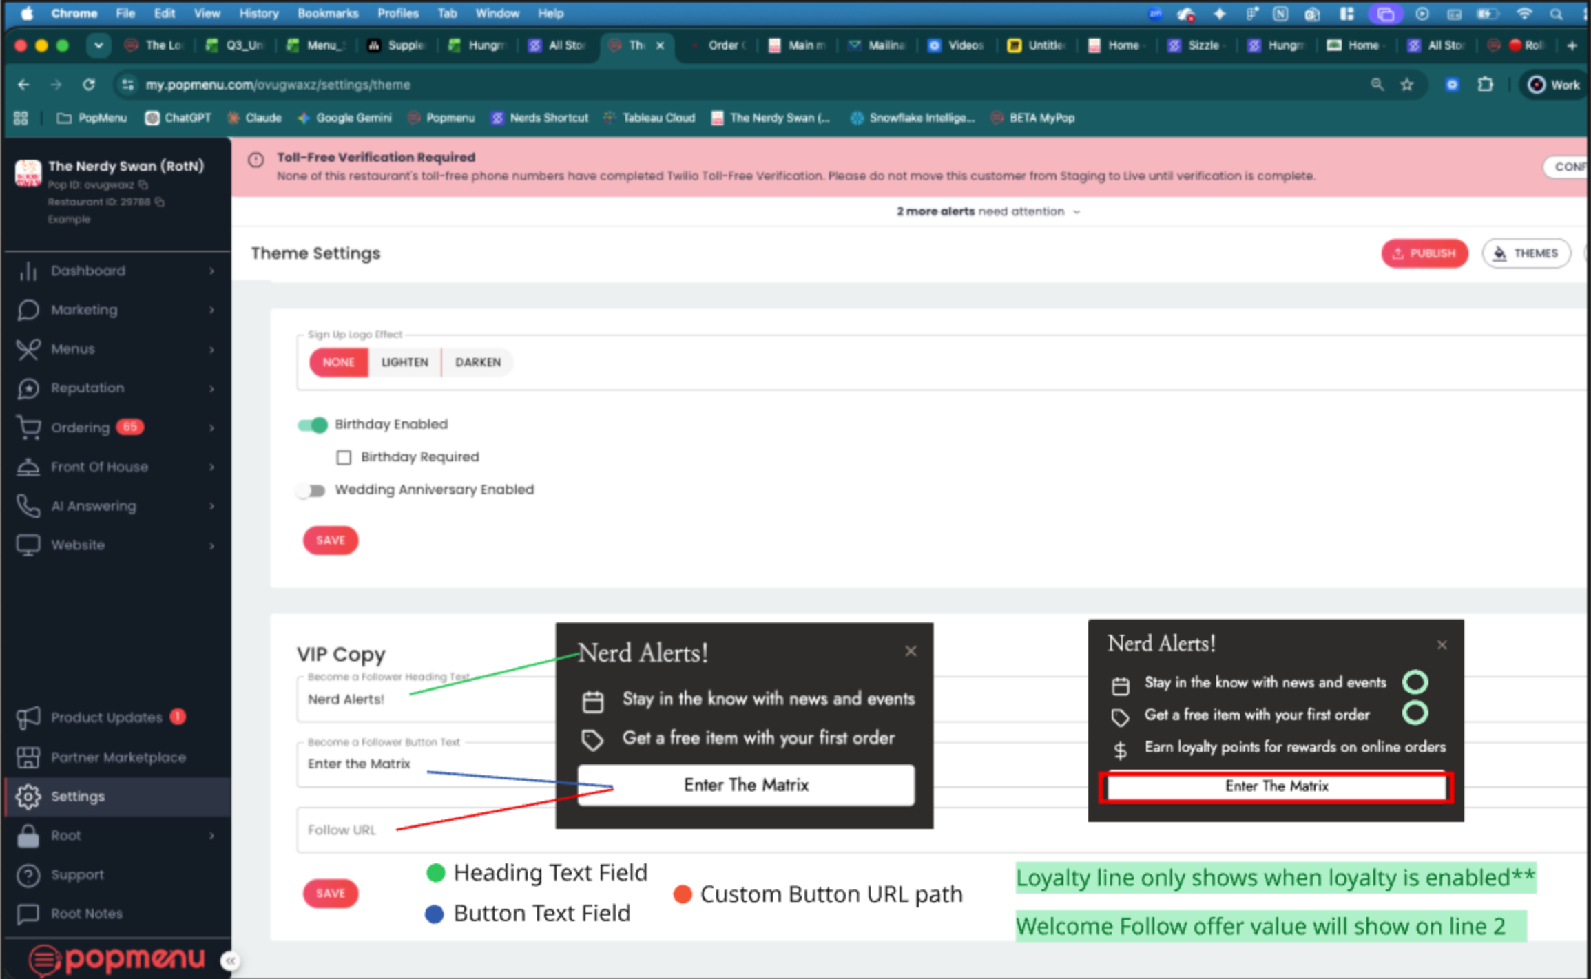The width and height of the screenshot is (1591, 979).
Task: Open the apps grid icon in bookmarks bar
Action: point(21,118)
